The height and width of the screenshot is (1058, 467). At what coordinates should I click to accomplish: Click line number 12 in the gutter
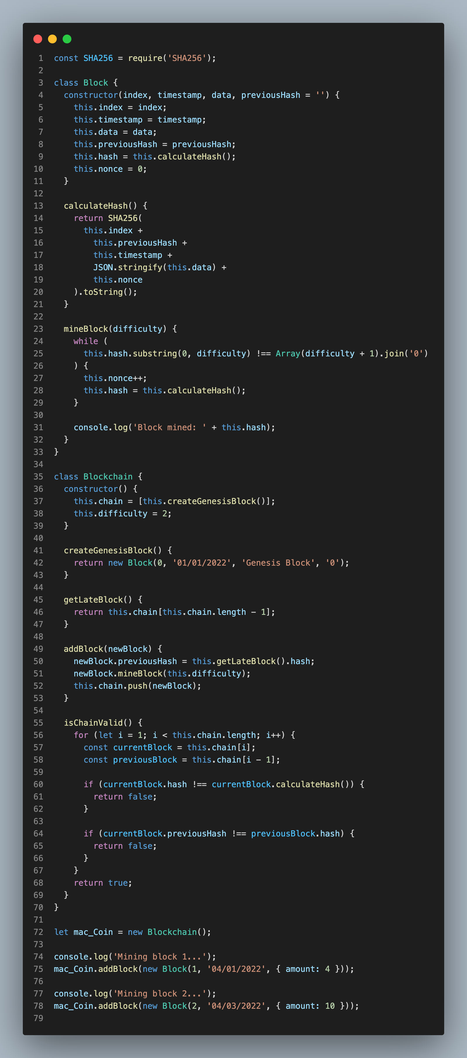click(x=38, y=193)
